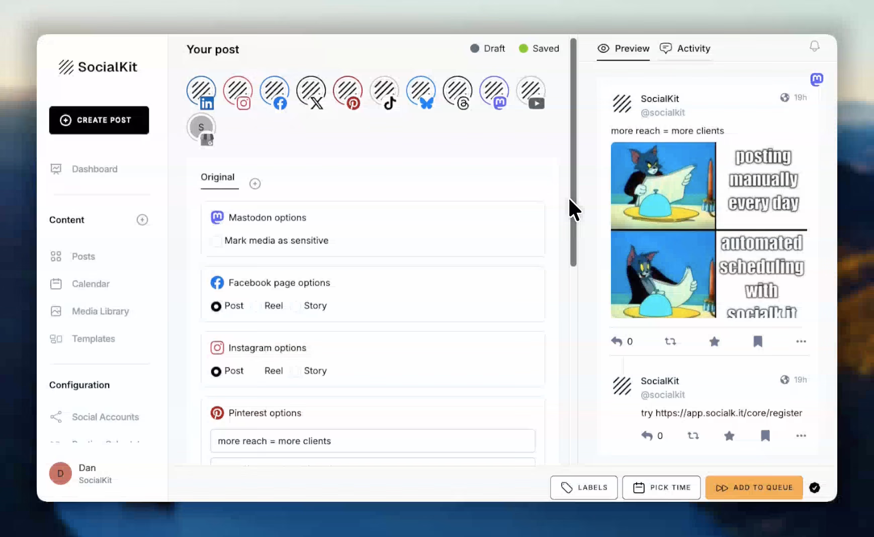Select the Pinterest account avatar

(347, 92)
